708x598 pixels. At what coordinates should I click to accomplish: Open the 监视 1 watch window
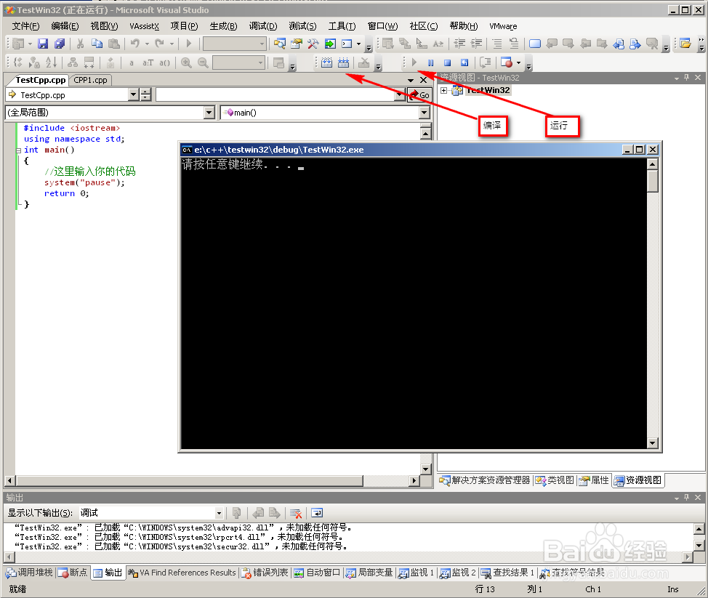(415, 572)
